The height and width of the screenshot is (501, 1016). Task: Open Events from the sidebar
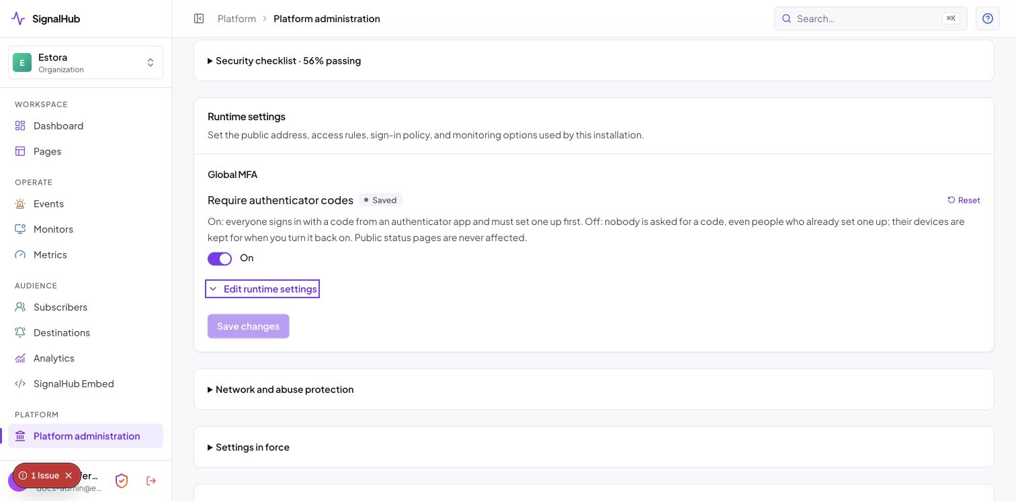pyautogui.click(x=85, y=203)
